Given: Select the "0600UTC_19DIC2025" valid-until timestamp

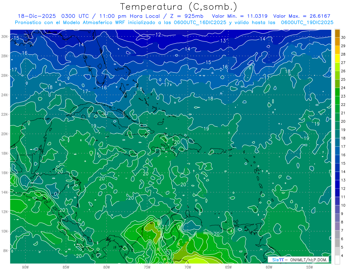Looking at the screenshot, I should point(307,23).
